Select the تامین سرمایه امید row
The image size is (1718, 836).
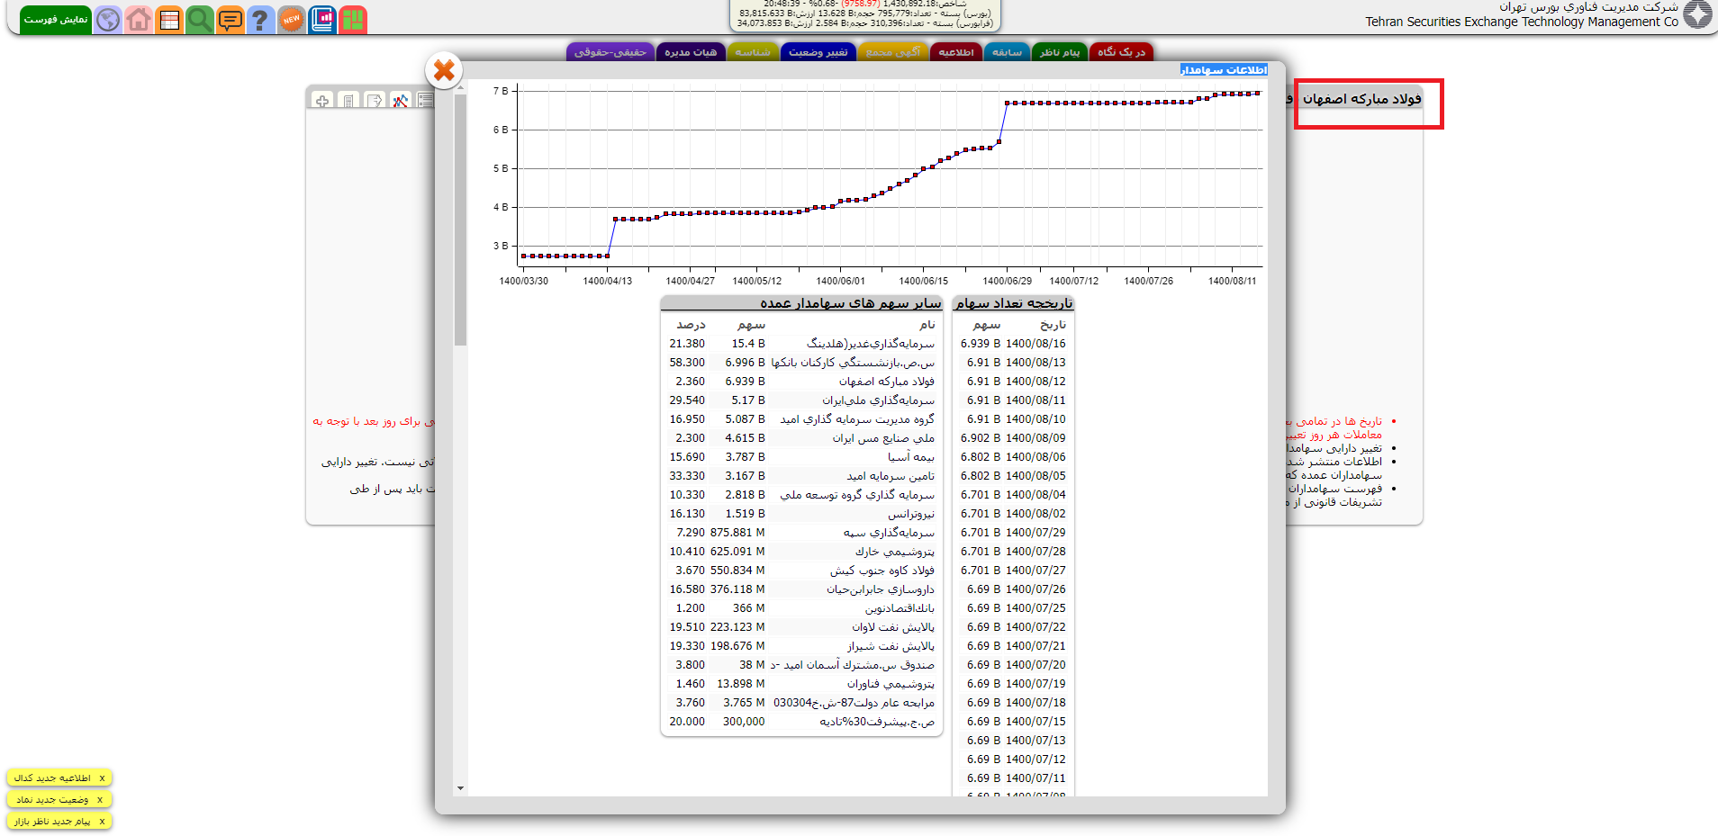(x=801, y=476)
